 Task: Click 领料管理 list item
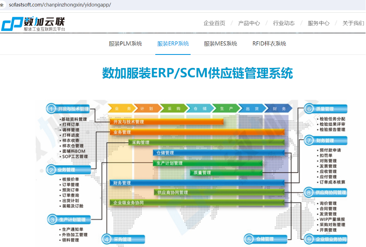pos(70,240)
